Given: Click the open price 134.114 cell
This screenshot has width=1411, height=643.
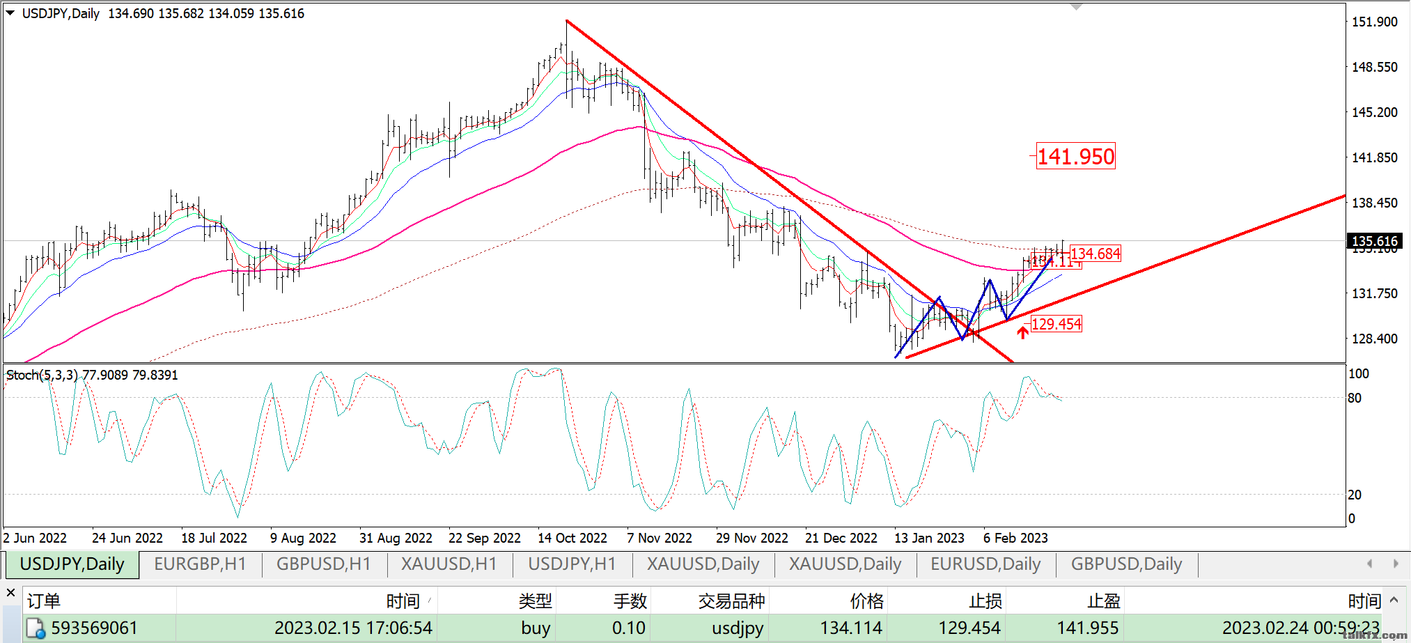Looking at the screenshot, I should (x=851, y=628).
